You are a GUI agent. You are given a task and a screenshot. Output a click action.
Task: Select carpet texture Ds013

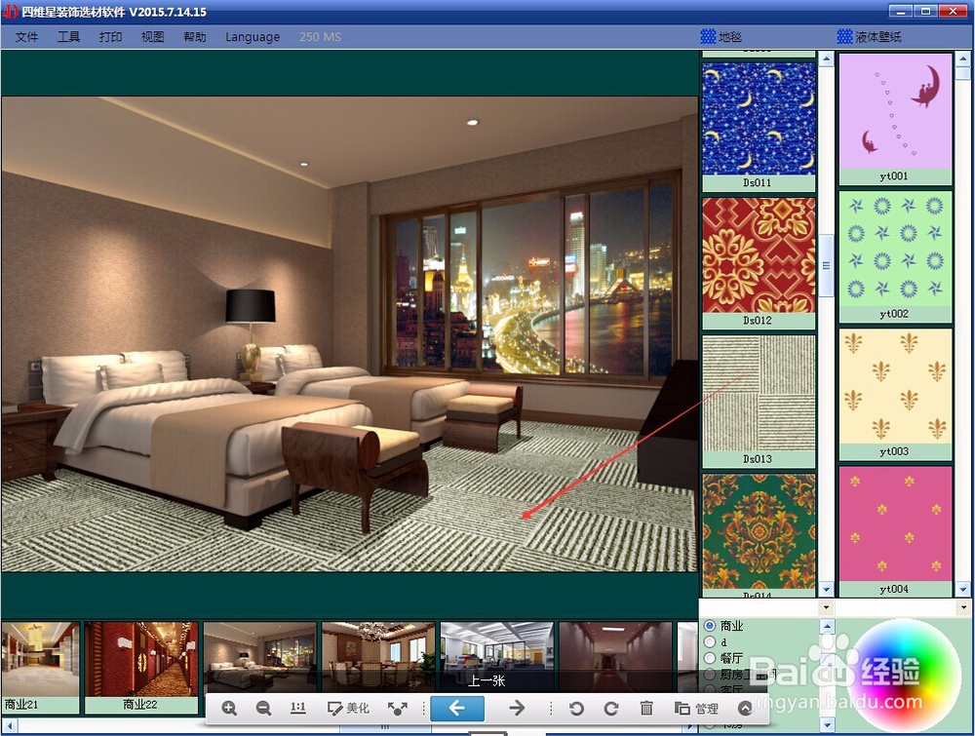pos(759,401)
